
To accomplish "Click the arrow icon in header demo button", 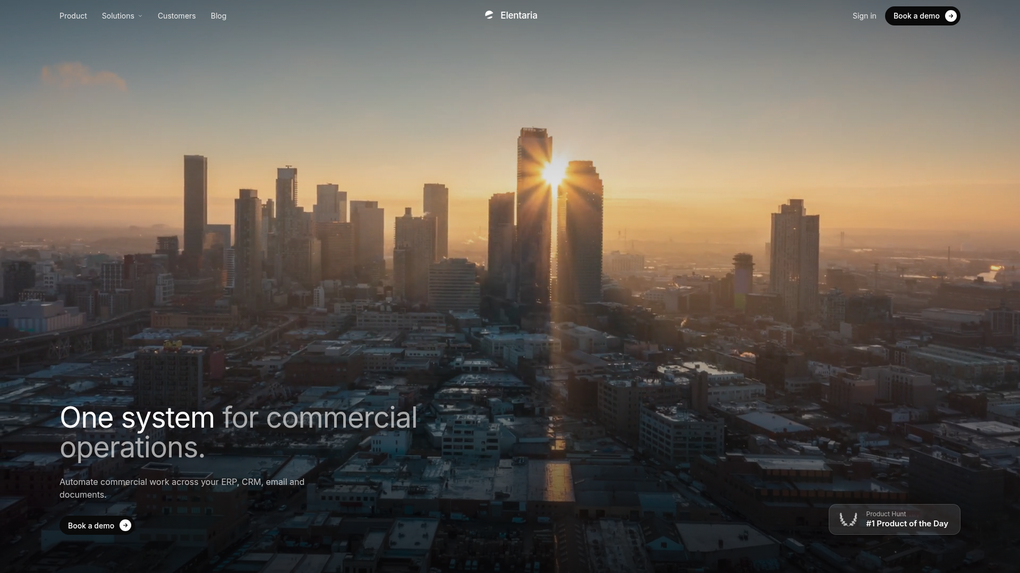I will click(x=951, y=16).
